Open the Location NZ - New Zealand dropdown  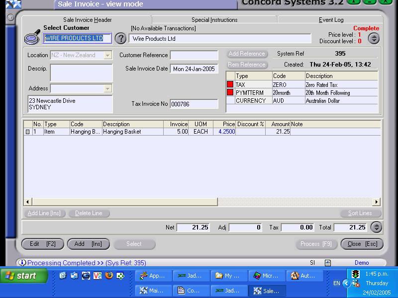(x=108, y=55)
